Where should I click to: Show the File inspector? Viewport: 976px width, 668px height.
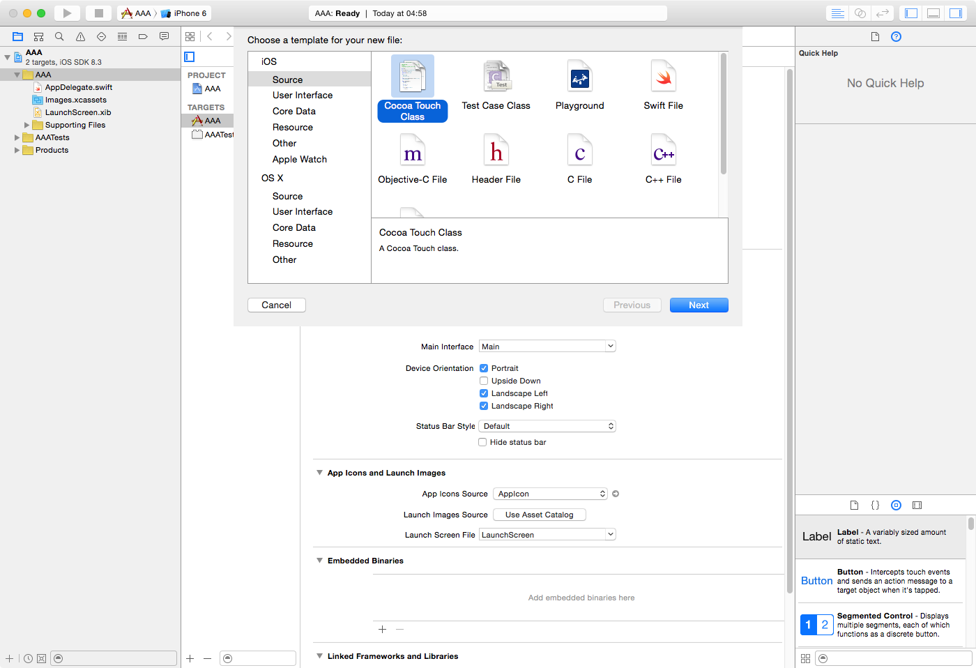point(875,36)
